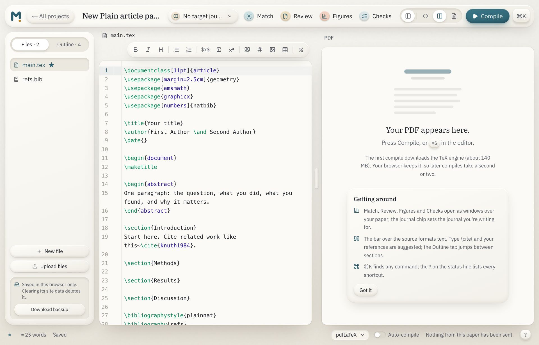
Task: Insert superscript with x² icon
Action: [232, 50]
